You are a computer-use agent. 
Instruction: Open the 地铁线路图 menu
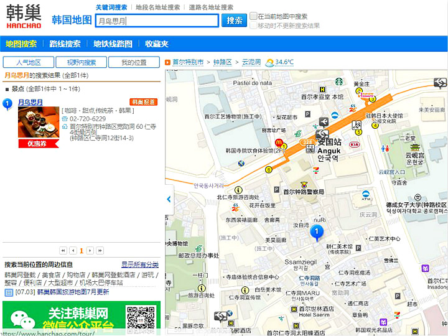(113, 44)
